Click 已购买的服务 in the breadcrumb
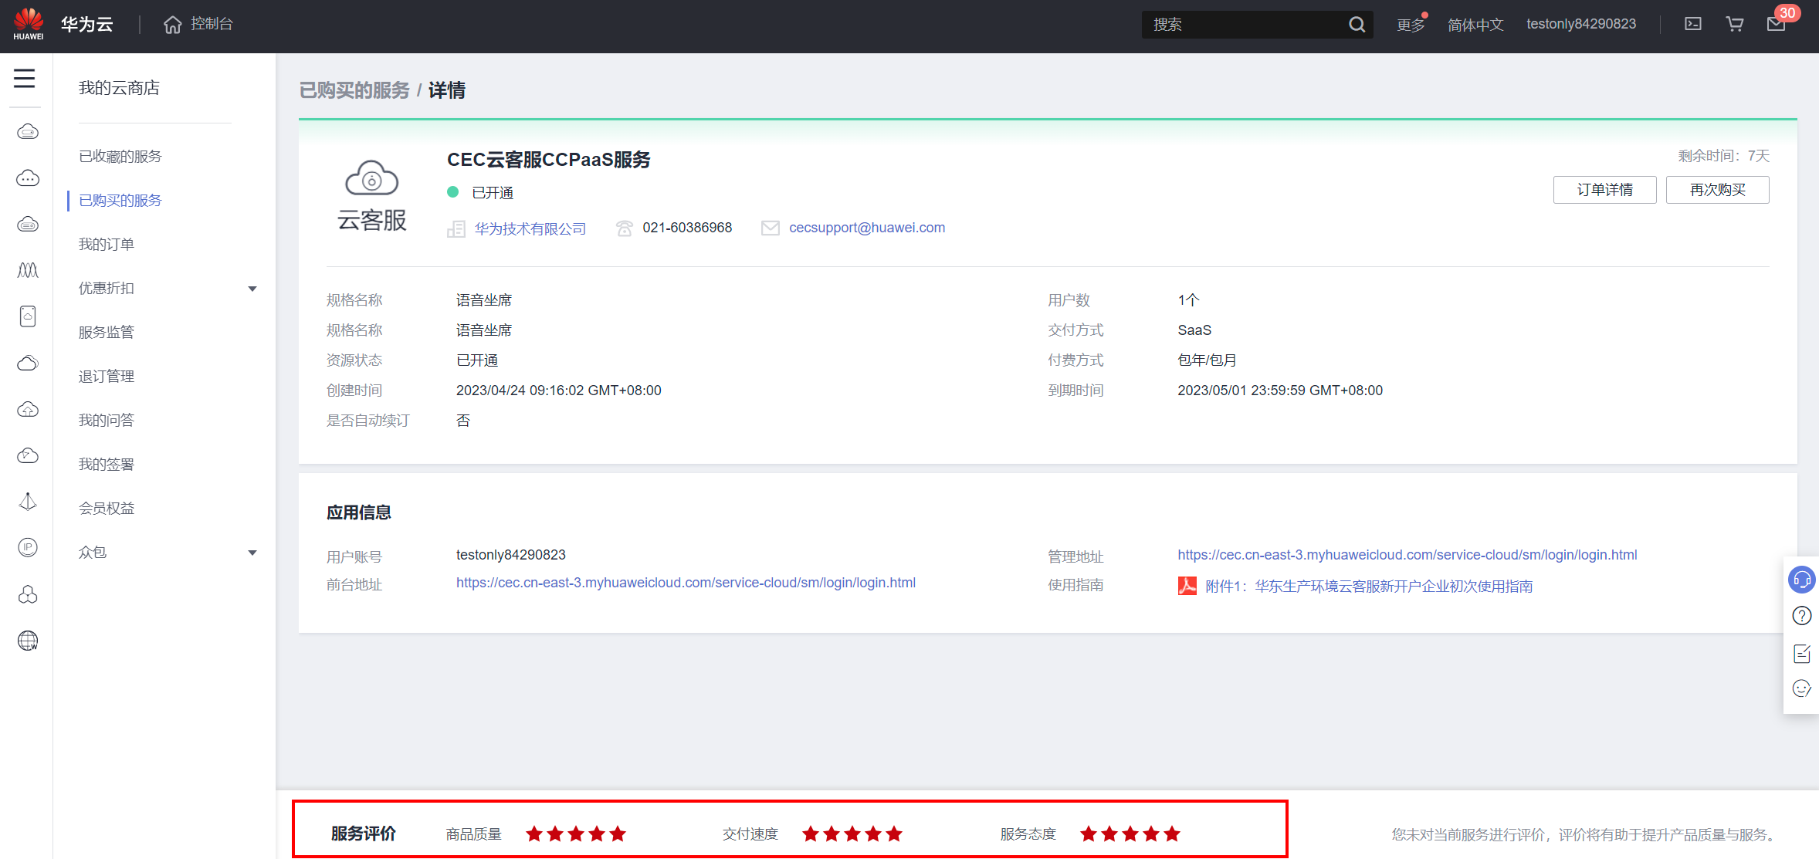The image size is (1819, 859). tap(354, 90)
